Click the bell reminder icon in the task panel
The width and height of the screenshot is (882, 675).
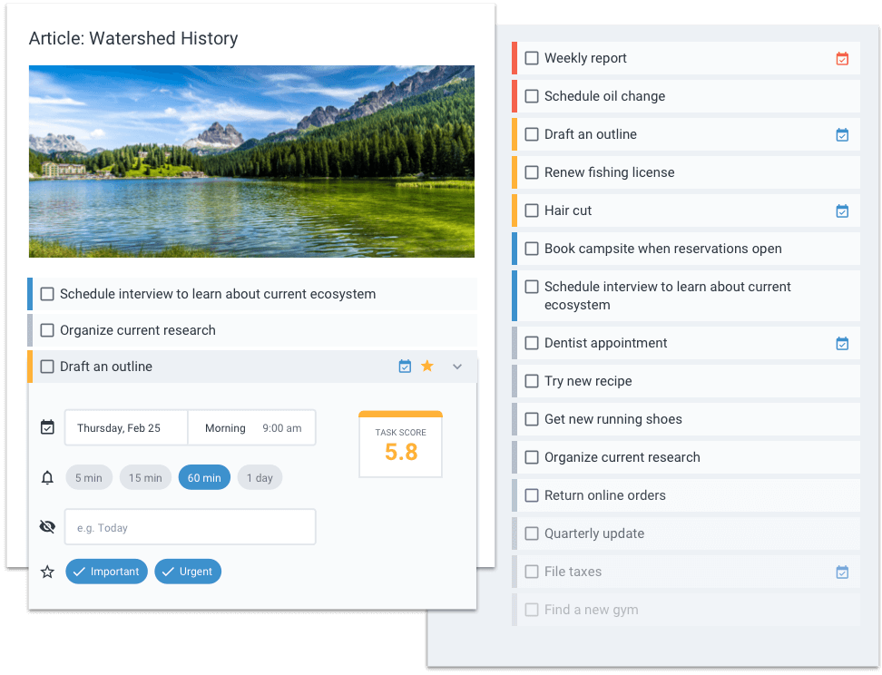tap(47, 477)
